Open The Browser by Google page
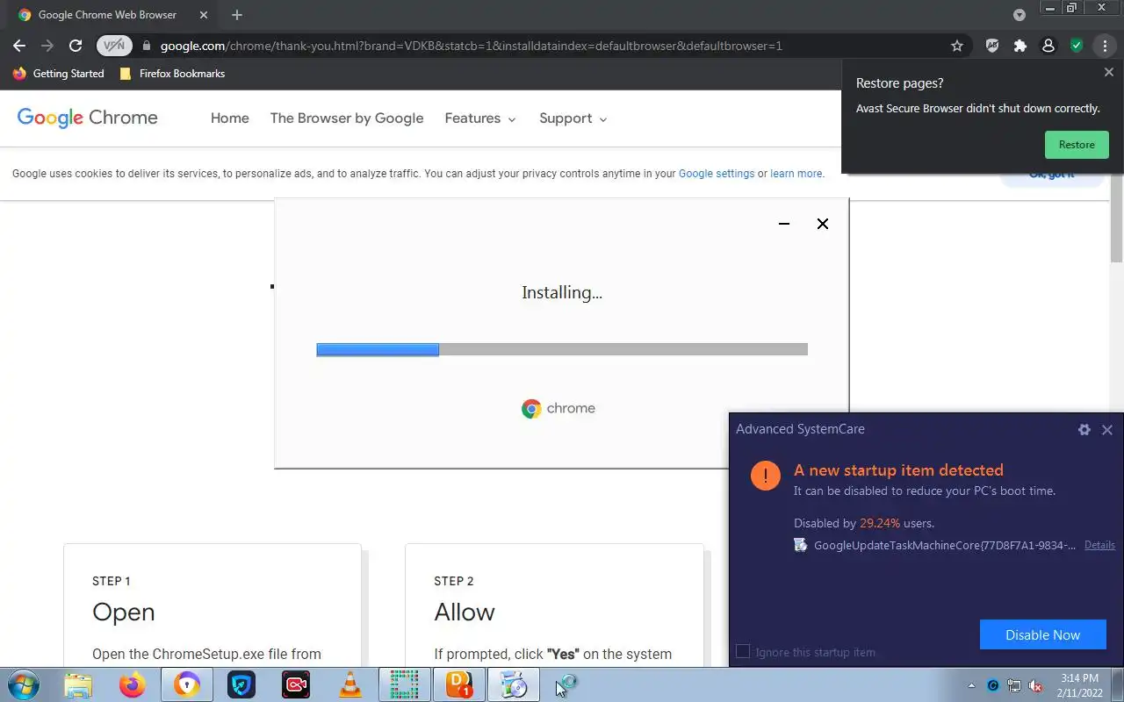 point(347,118)
